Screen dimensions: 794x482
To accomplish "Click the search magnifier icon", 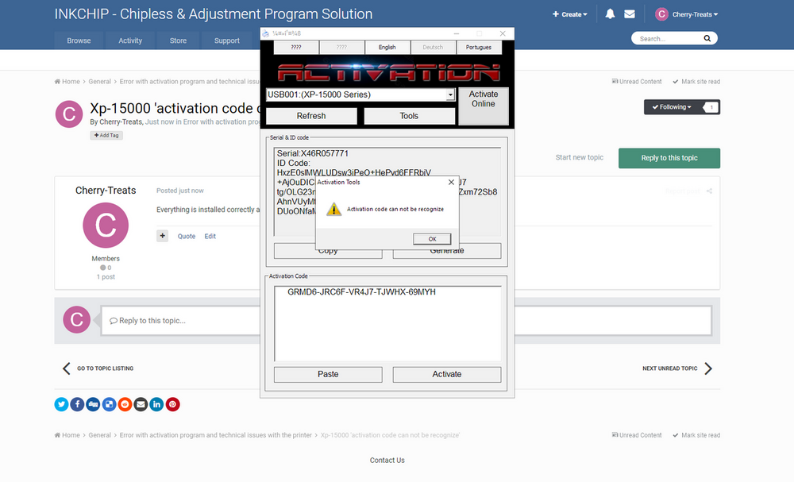I will 707,38.
